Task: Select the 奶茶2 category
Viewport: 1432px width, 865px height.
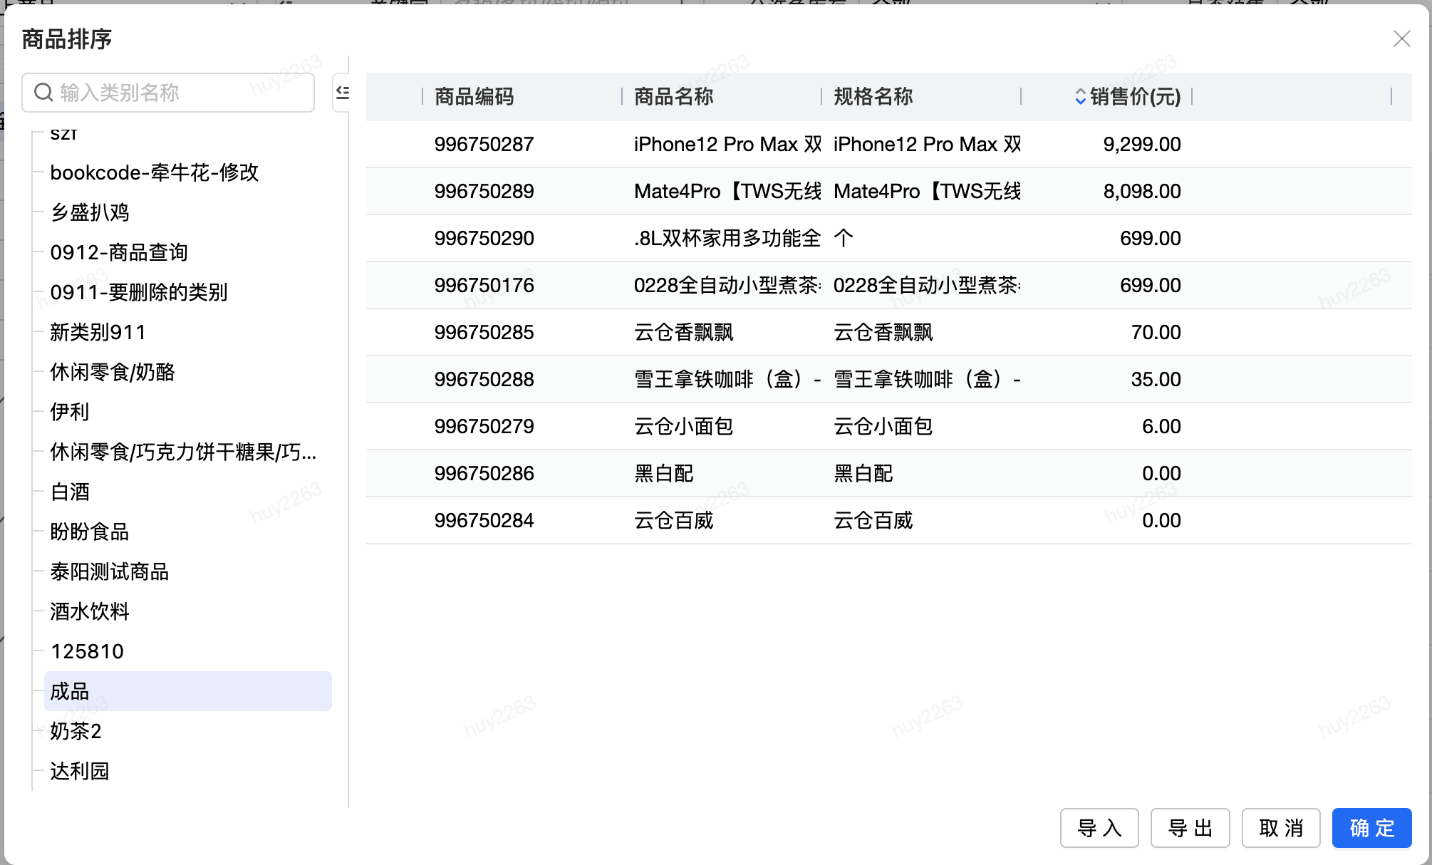Action: (76, 731)
